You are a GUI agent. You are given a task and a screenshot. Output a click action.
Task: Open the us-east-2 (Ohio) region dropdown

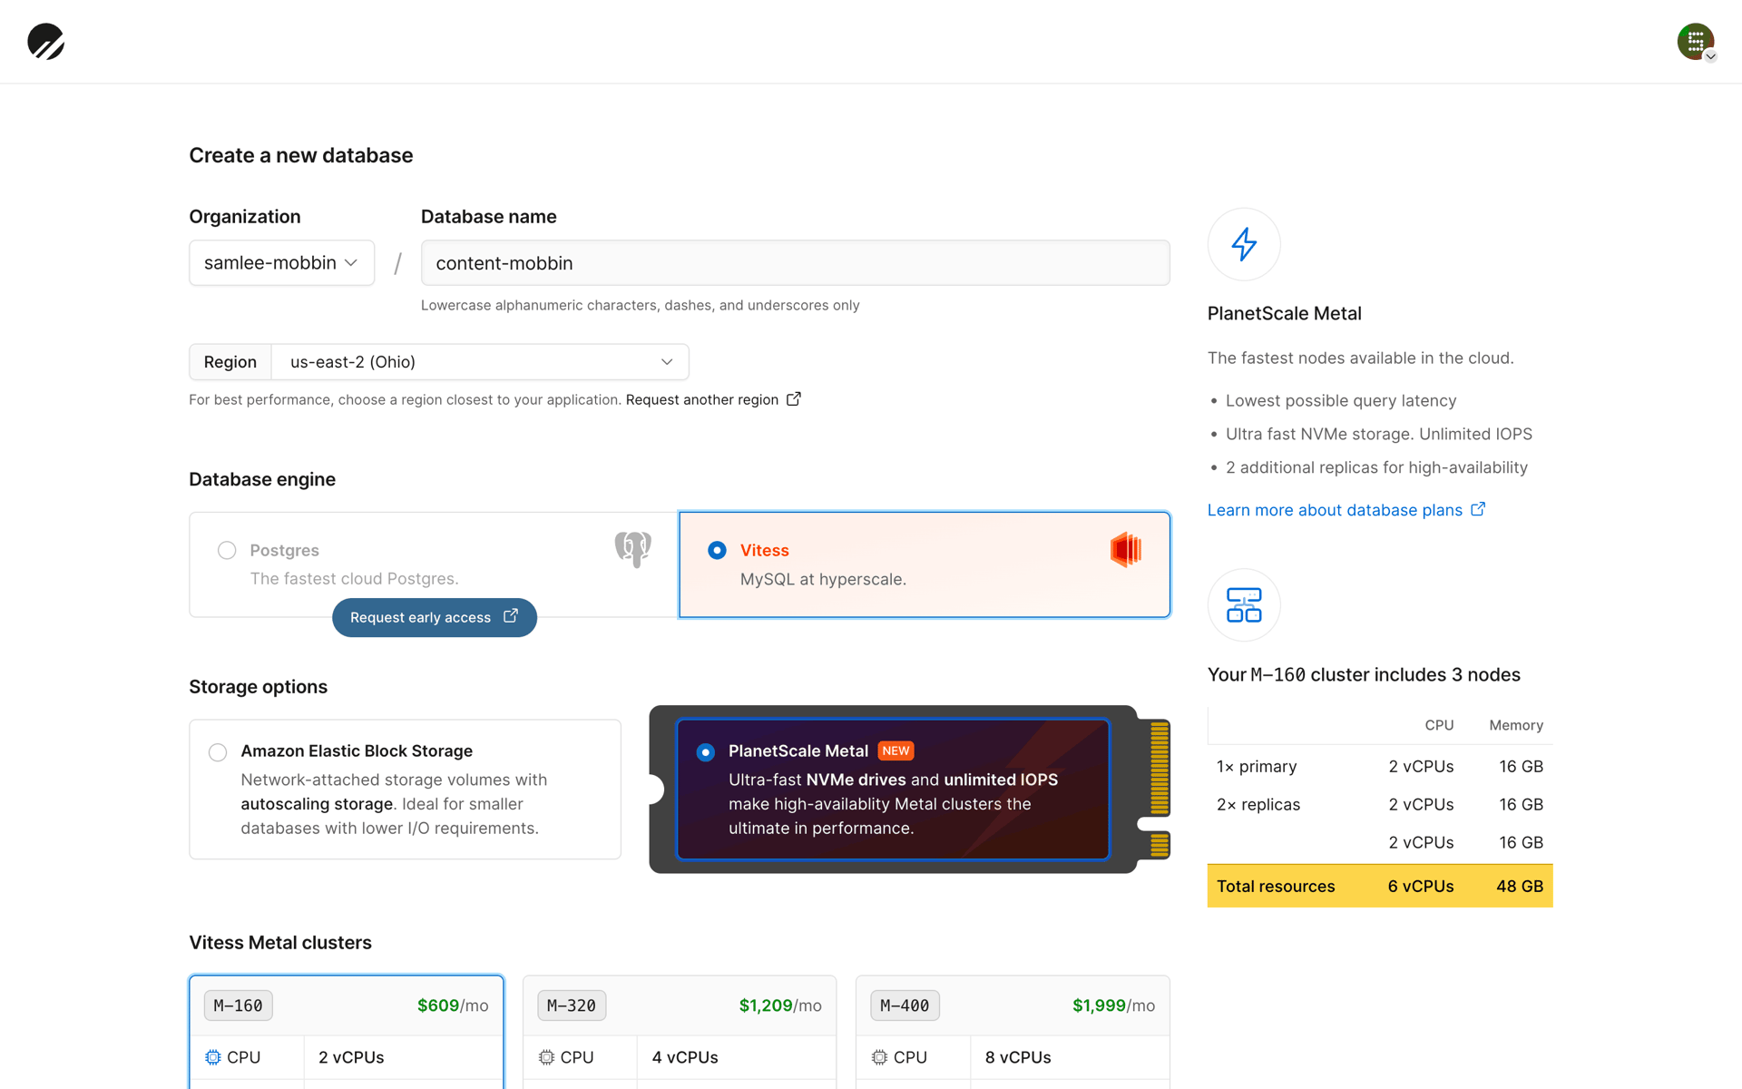click(x=480, y=362)
